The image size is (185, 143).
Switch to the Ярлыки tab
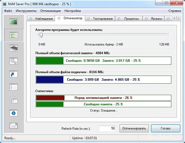tap(153, 19)
